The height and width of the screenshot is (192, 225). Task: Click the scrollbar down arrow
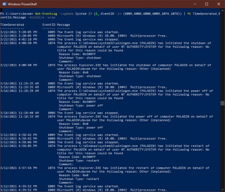223,190
